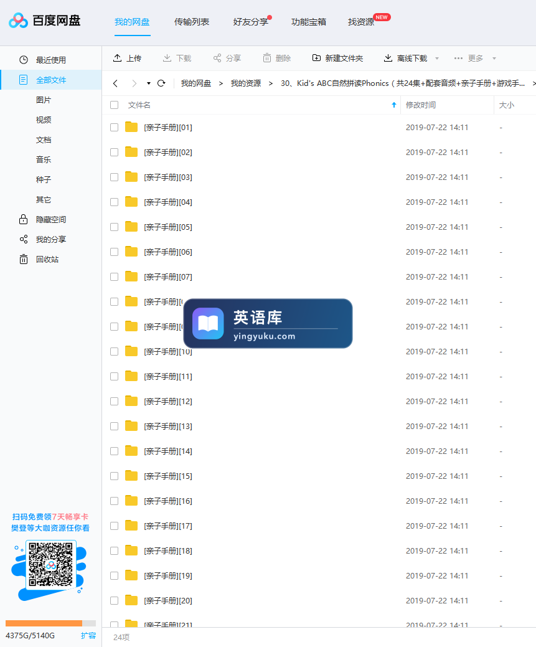Click the new folder icon
536x647 pixels.
point(316,58)
